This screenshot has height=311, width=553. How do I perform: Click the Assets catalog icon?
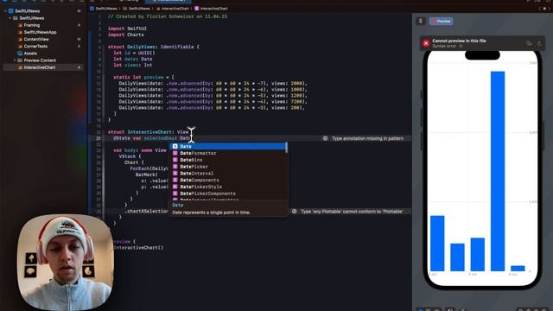[x=20, y=54]
